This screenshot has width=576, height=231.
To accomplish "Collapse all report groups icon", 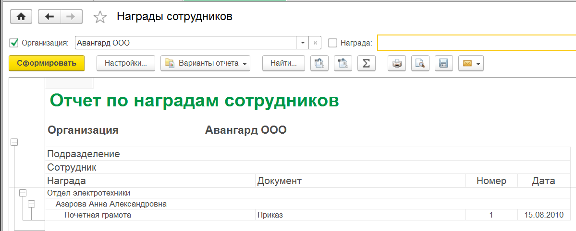I will click(343, 63).
